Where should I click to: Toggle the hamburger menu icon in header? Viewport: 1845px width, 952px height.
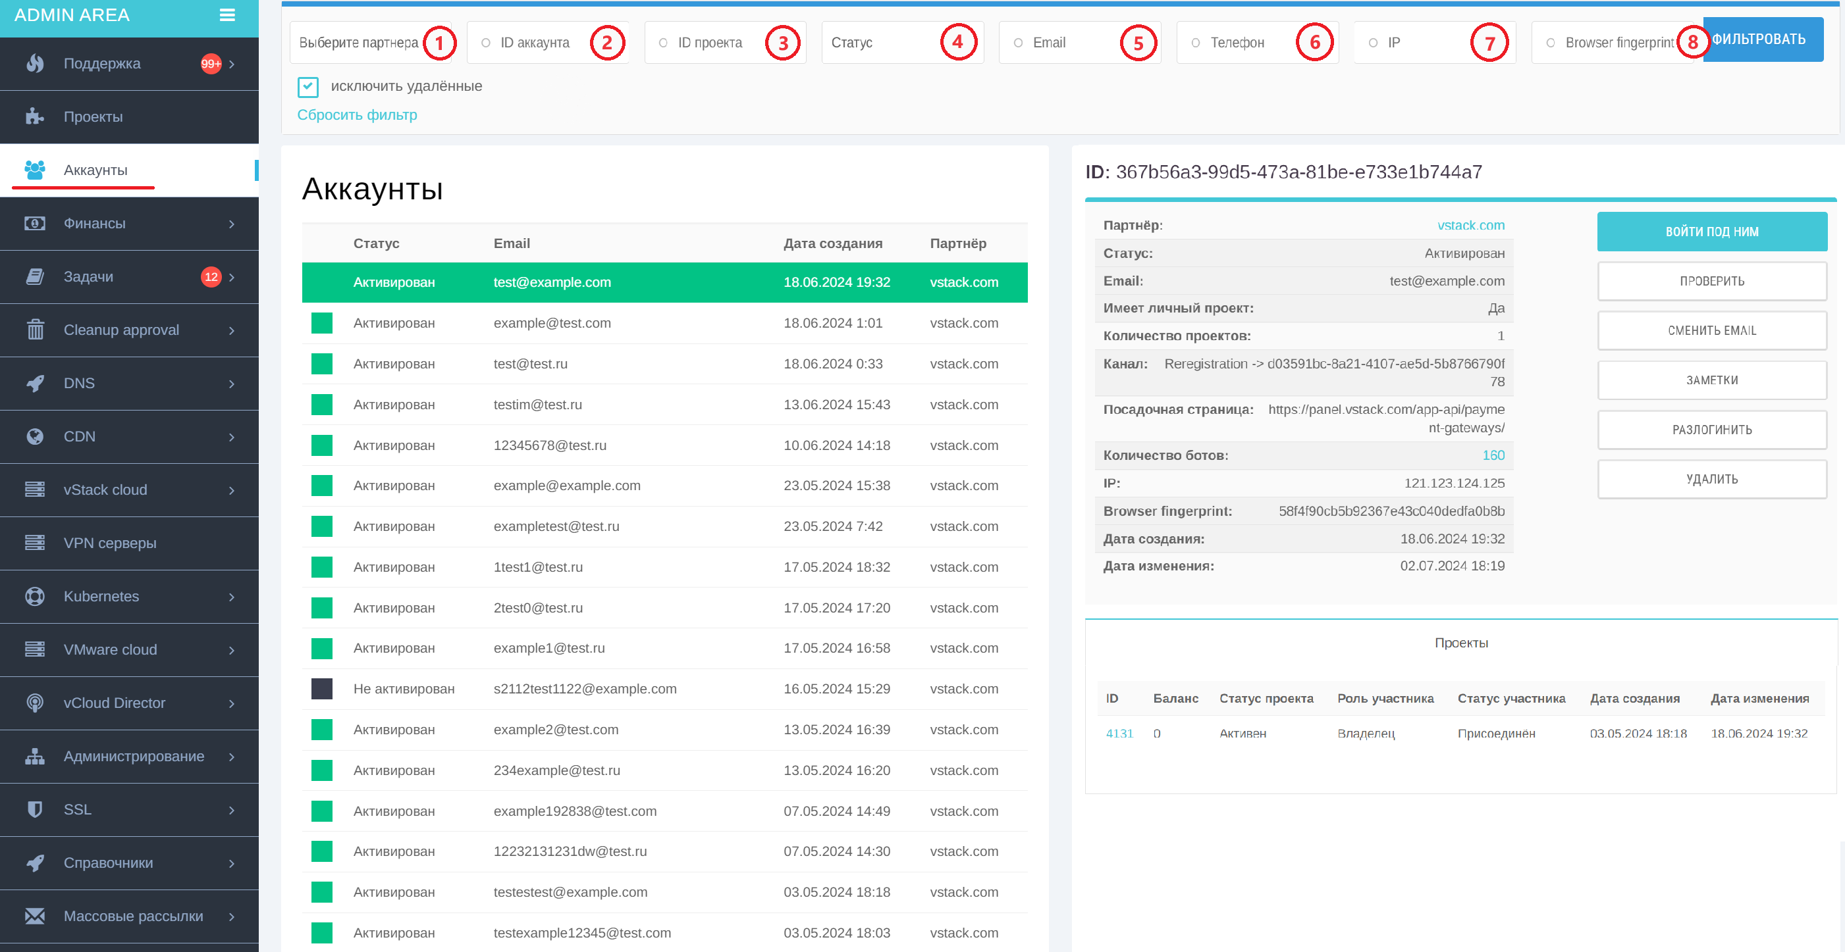pos(227,15)
